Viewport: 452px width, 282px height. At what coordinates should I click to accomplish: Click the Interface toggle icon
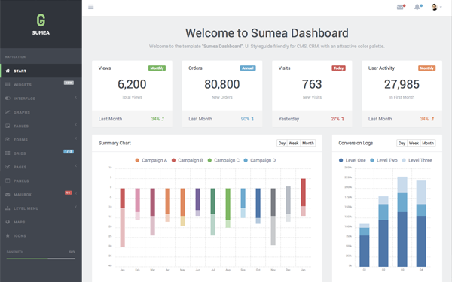click(x=8, y=99)
